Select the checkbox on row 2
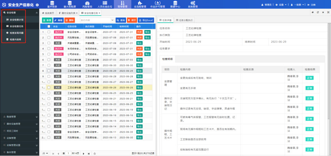Image resolution: width=331 pixels, height=156 pixels. point(48,38)
